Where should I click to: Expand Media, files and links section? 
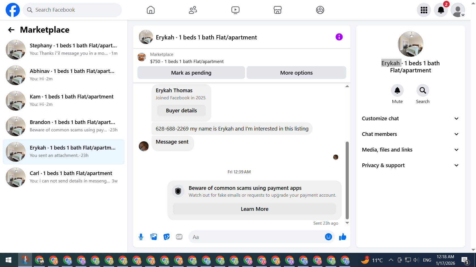pyautogui.click(x=410, y=150)
